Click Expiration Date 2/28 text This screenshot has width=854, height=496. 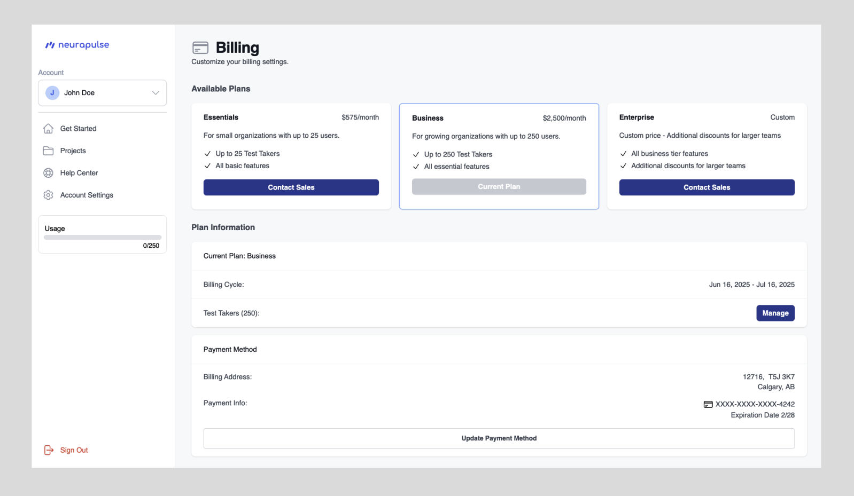tap(763, 415)
